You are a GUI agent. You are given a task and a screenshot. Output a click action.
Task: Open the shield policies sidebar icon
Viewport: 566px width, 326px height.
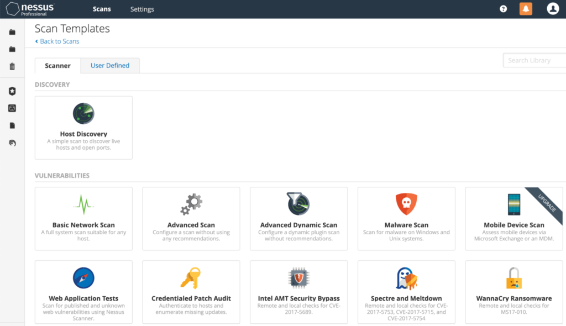point(12,91)
